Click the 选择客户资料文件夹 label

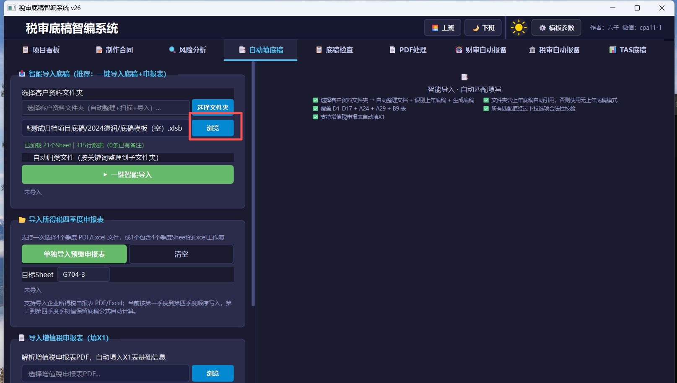pos(52,93)
